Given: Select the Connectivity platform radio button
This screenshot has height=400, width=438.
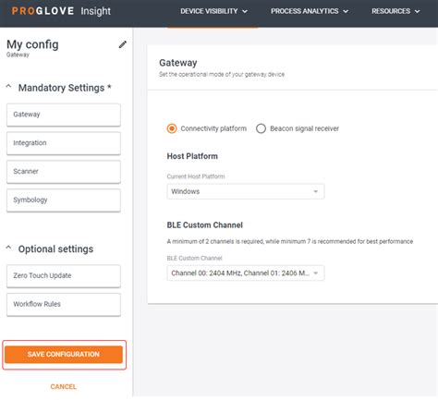Looking at the screenshot, I should (x=172, y=128).
